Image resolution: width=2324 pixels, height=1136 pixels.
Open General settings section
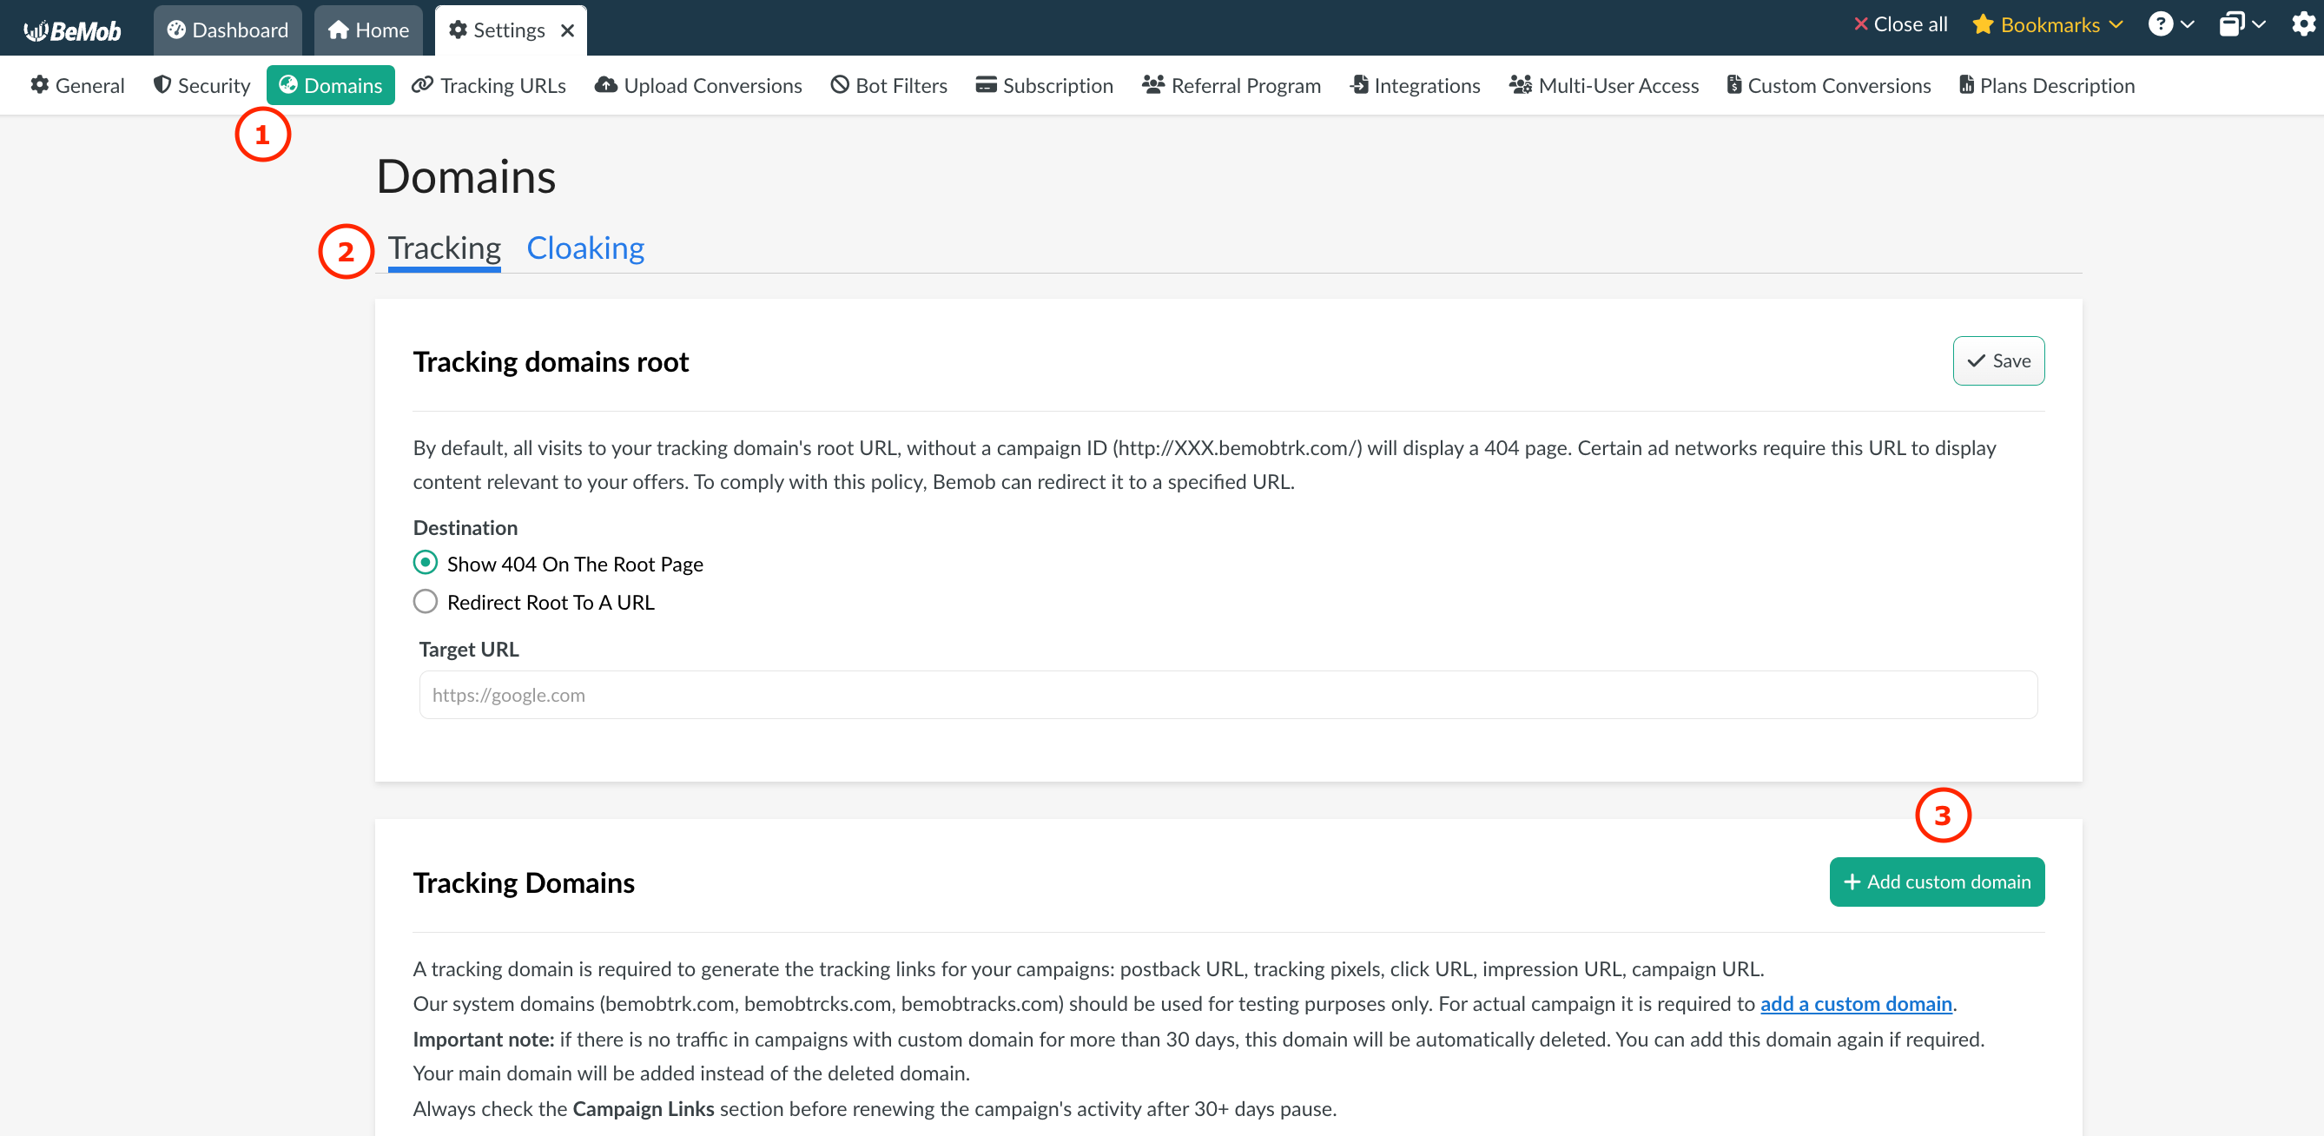tap(77, 85)
